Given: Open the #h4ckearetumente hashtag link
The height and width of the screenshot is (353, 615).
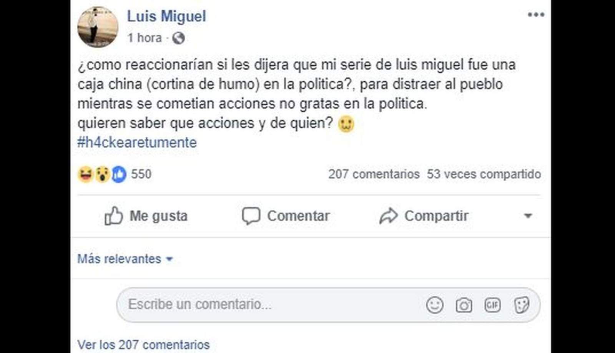Looking at the screenshot, I should pos(137,143).
